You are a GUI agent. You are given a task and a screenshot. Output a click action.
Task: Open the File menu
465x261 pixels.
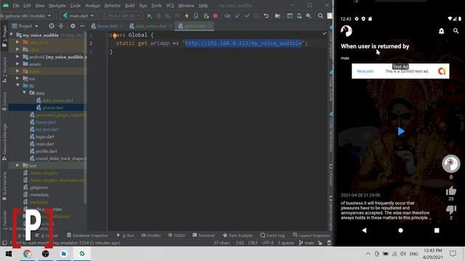tap(16, 6)
